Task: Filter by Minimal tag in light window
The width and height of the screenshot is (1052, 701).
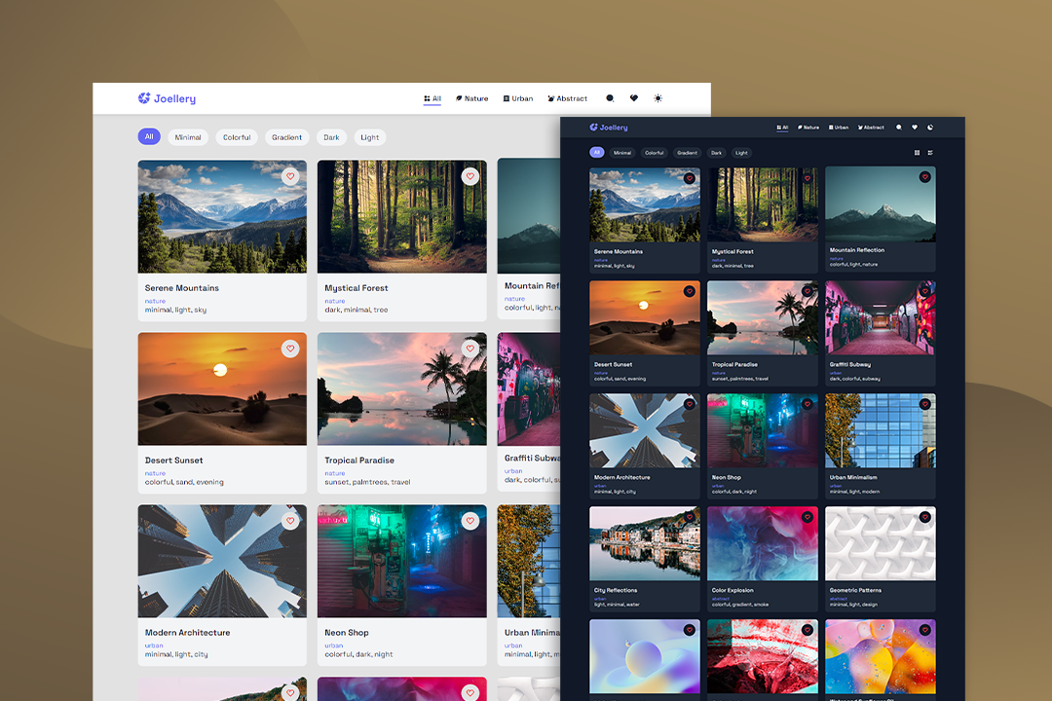Action: point(188,137)
